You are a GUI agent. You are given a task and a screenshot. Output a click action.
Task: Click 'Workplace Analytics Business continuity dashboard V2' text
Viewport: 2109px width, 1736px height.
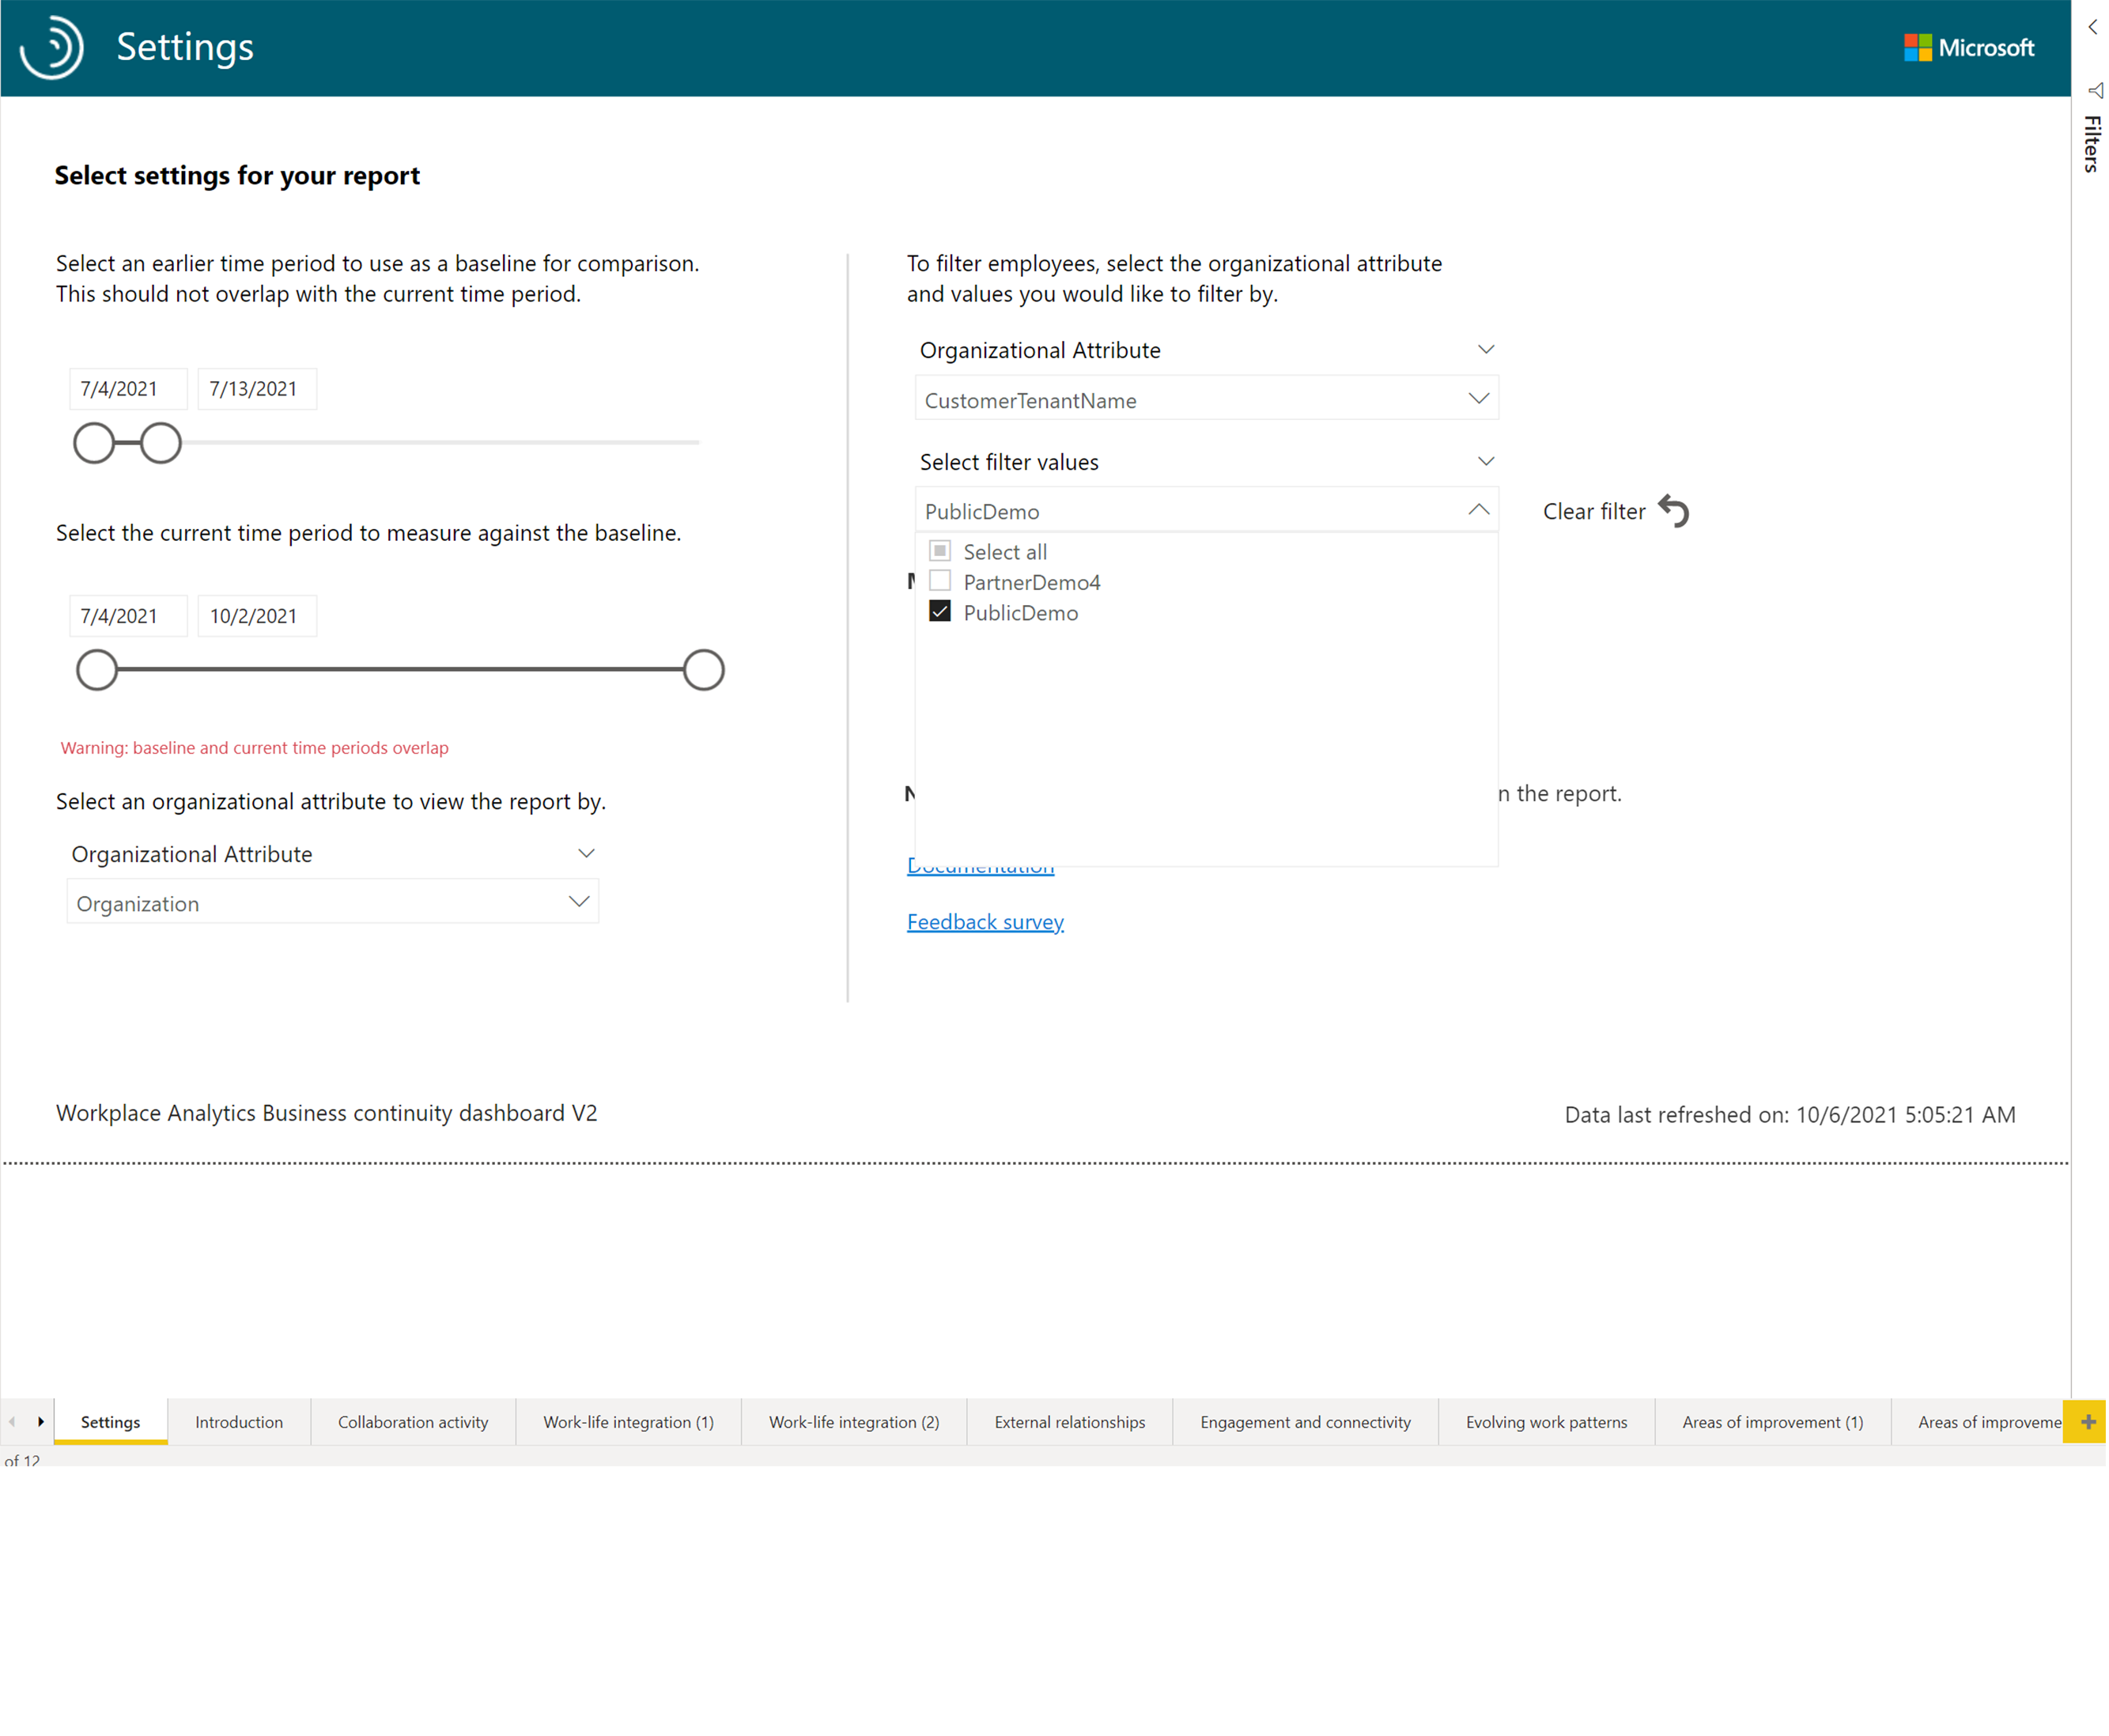click(327, 1114)
